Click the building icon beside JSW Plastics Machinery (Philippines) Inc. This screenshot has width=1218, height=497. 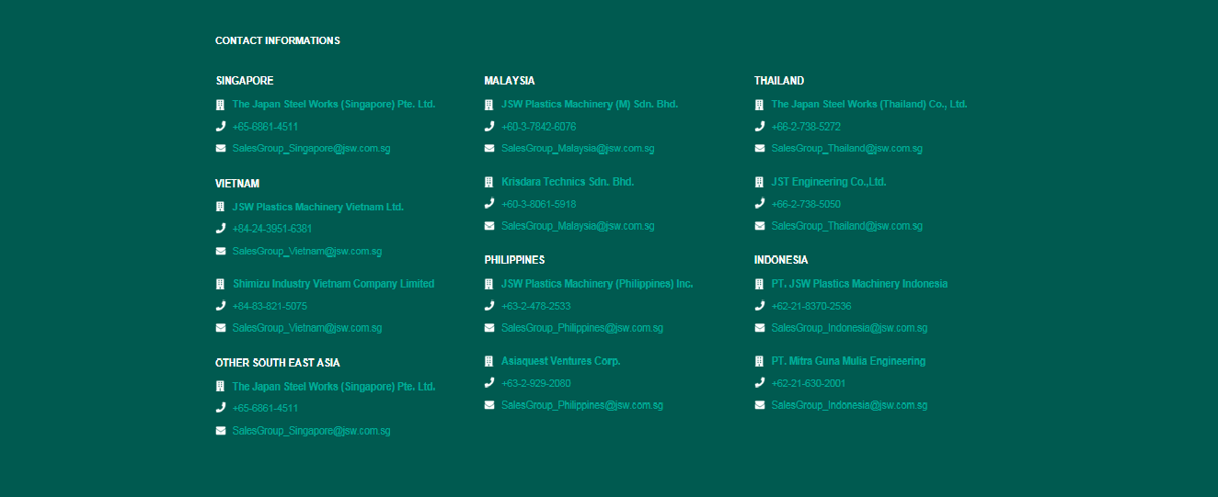(x=489, y=285)
